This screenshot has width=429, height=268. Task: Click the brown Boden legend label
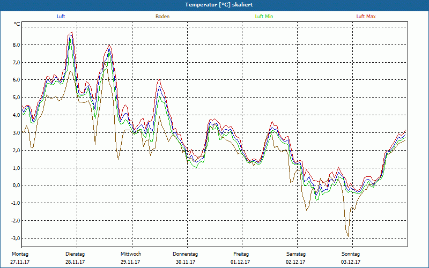click(162, 17)
